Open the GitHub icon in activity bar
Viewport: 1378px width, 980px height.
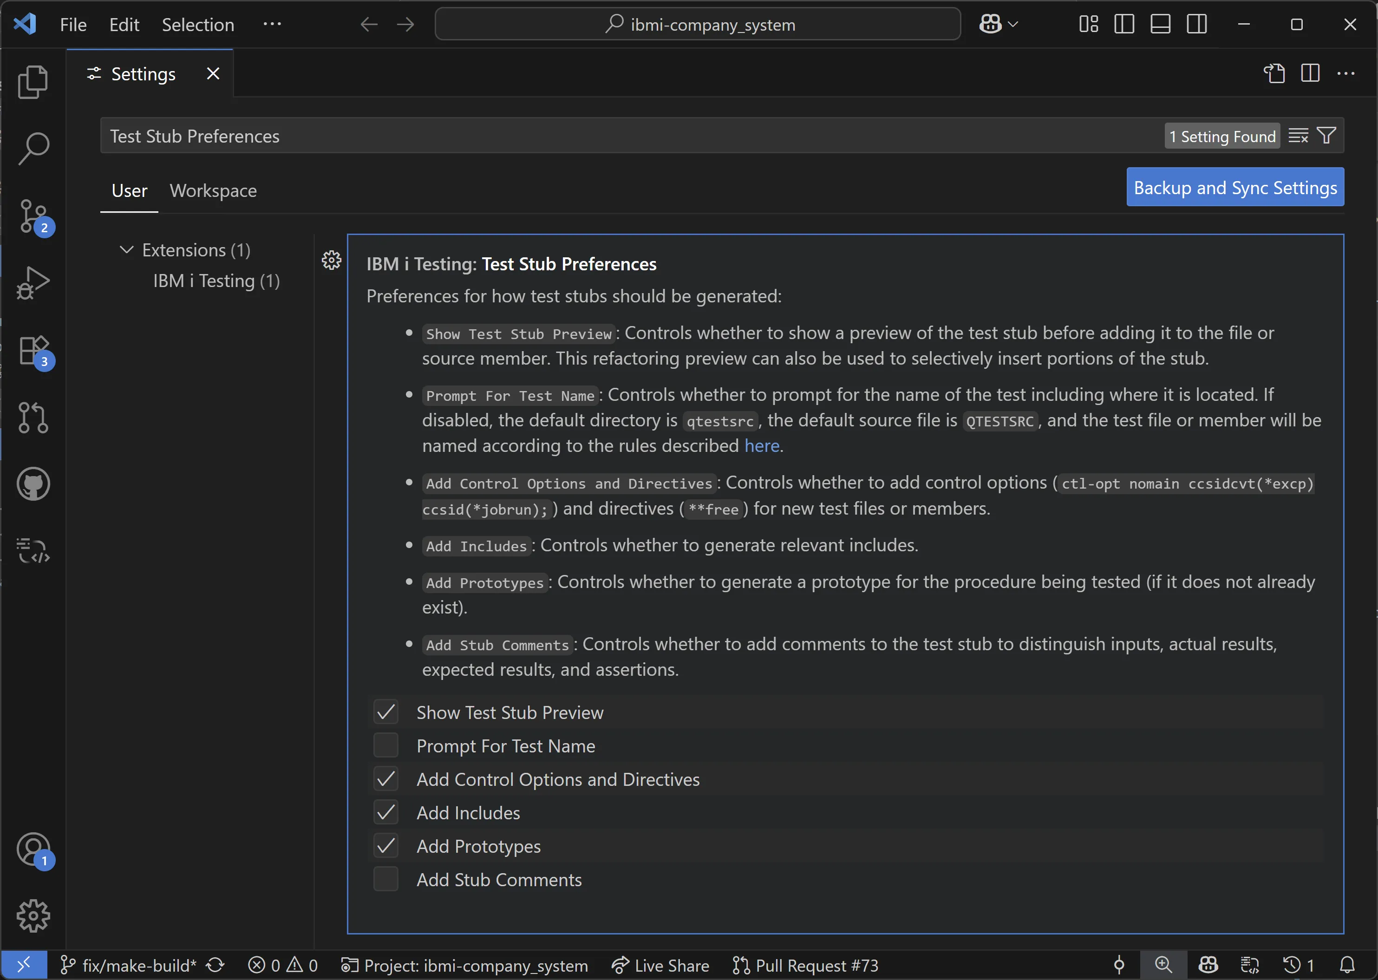(x=33, y=484)
